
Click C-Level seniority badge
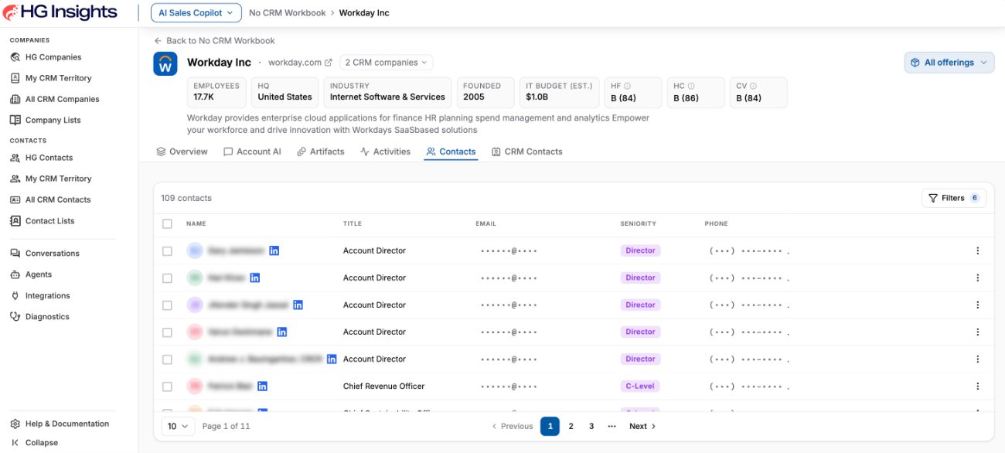point(641,386)
